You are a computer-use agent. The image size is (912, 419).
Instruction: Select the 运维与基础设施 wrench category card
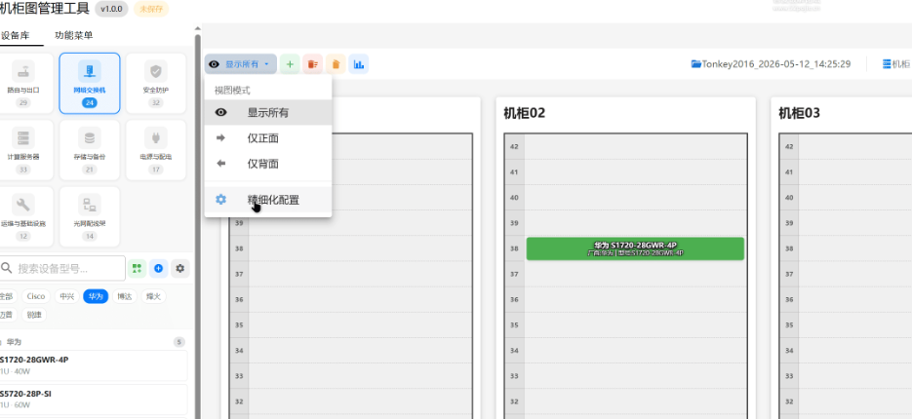(23, 216)
